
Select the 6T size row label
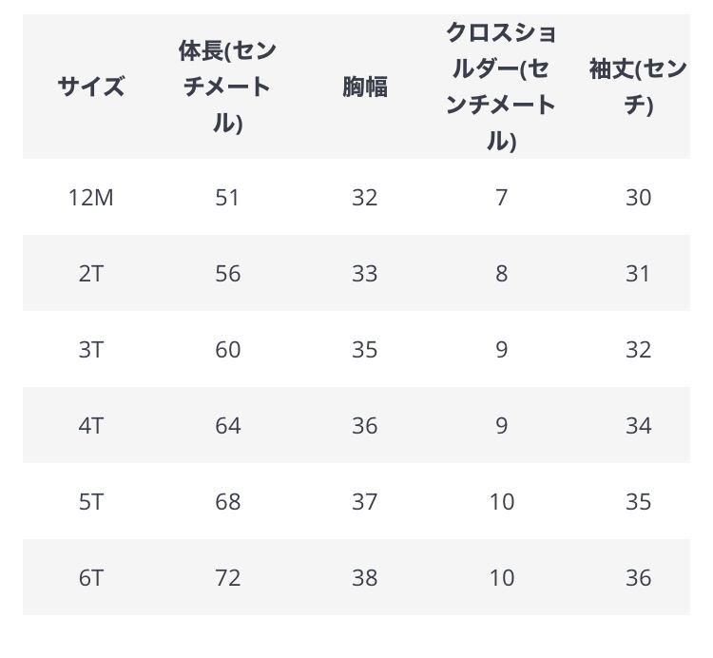[90, 578]
